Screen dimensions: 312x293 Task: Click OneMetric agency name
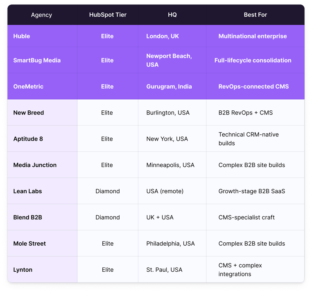(28, 87)
